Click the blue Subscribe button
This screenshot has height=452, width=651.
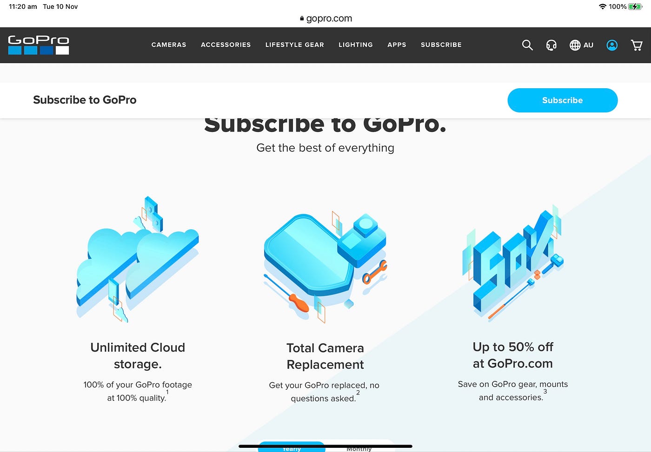point(563,100)
